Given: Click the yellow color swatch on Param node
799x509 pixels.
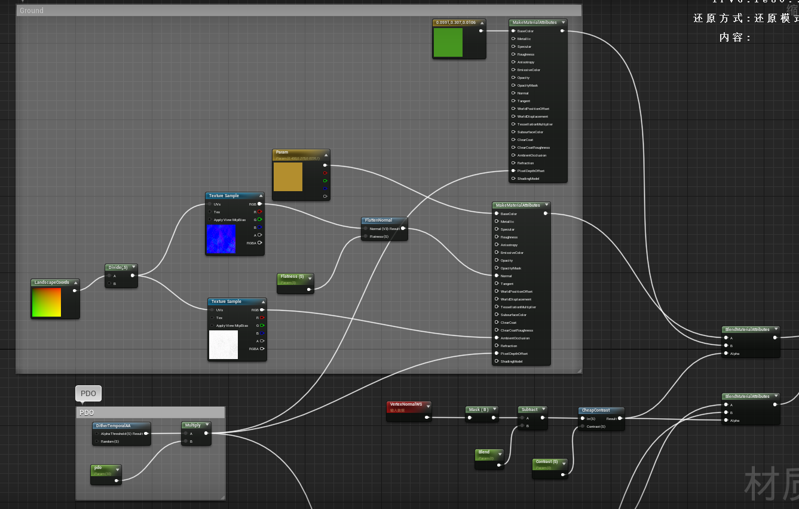Looking at the screenshot, I should coord(288,177).
